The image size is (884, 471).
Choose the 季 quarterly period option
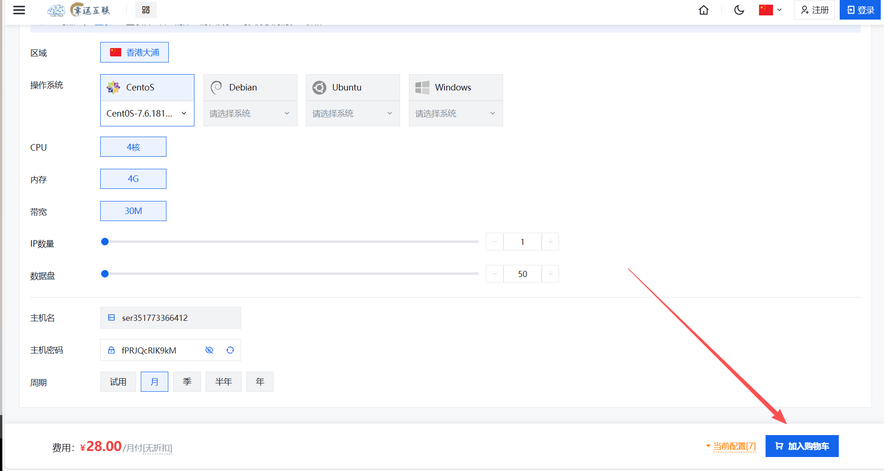(x=187, y=382)
